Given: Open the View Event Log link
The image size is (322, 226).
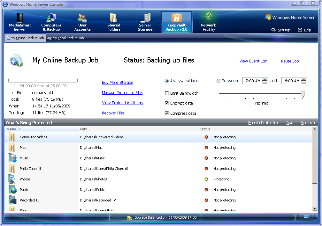Looking at the screenshot, I should tap(253, 61).
